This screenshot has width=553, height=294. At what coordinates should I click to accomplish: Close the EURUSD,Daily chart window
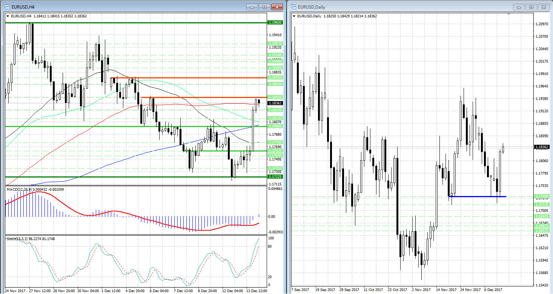[544, 7]
